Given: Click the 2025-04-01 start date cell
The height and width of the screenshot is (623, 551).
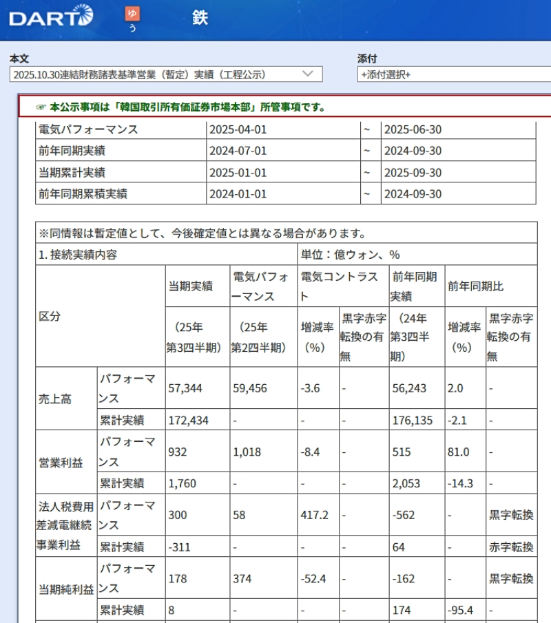Looking at the screenshot, I should [238, 129].
